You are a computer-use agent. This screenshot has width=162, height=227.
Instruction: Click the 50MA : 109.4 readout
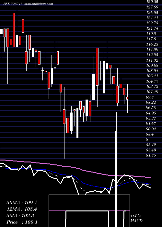[22, 203]
